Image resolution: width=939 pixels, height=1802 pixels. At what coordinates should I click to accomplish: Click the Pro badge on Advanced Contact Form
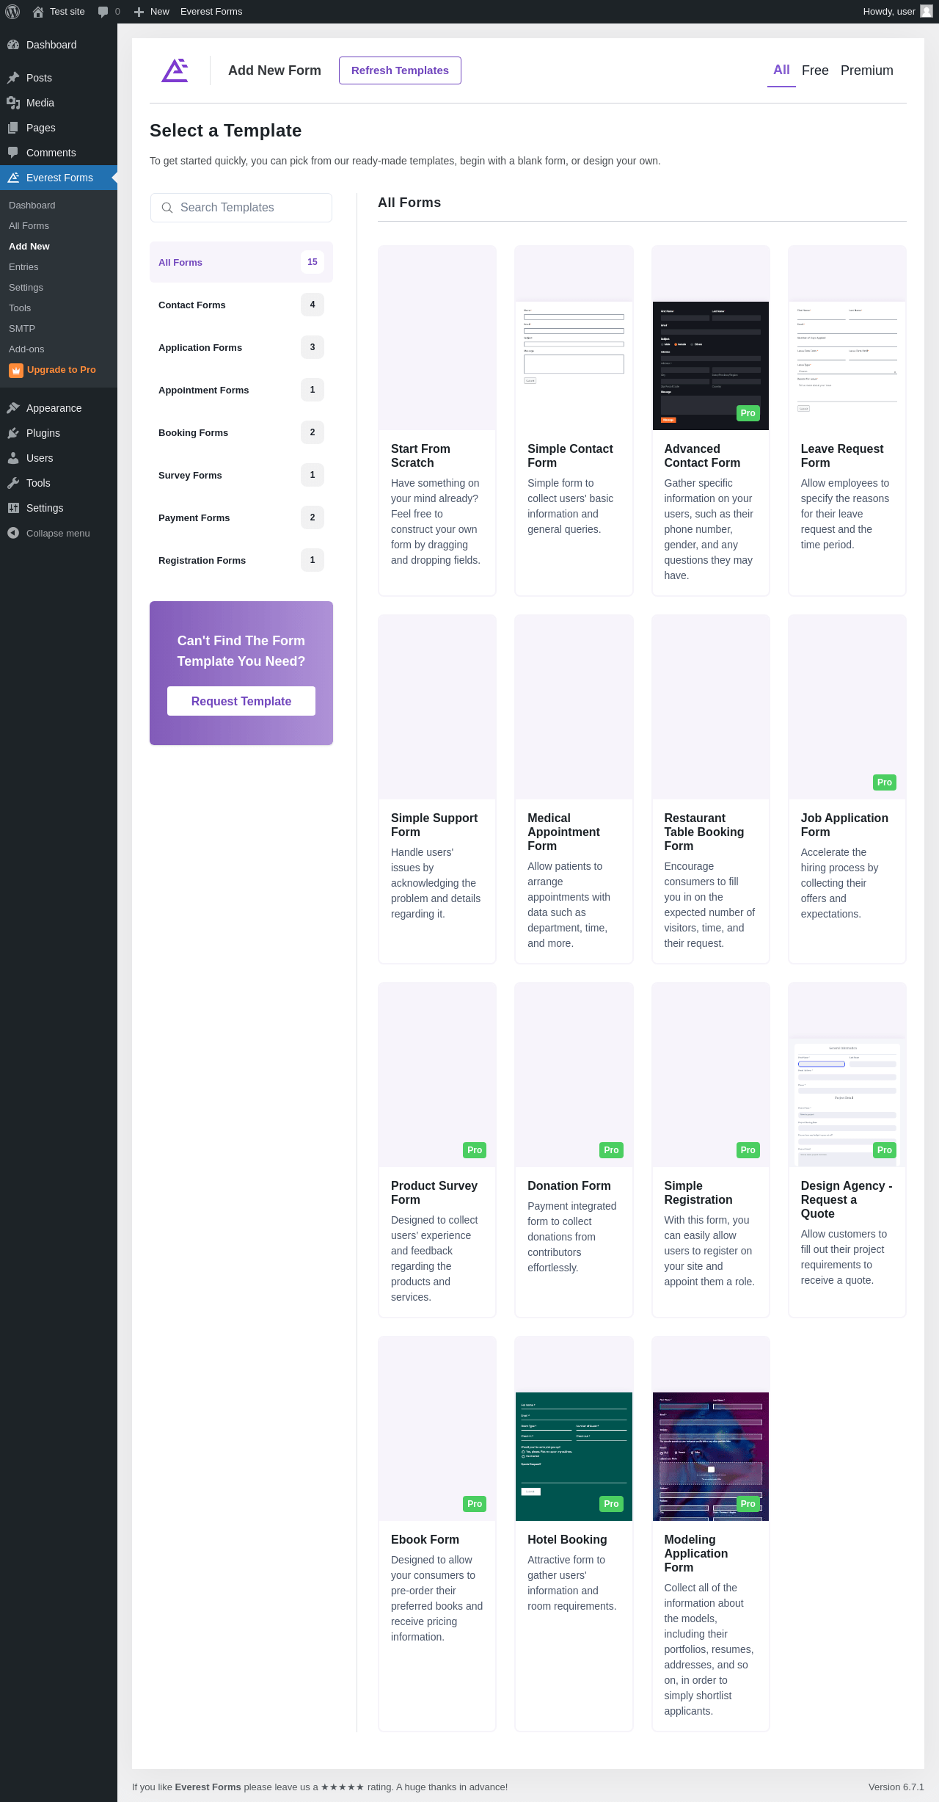click(x=748, y=413)
